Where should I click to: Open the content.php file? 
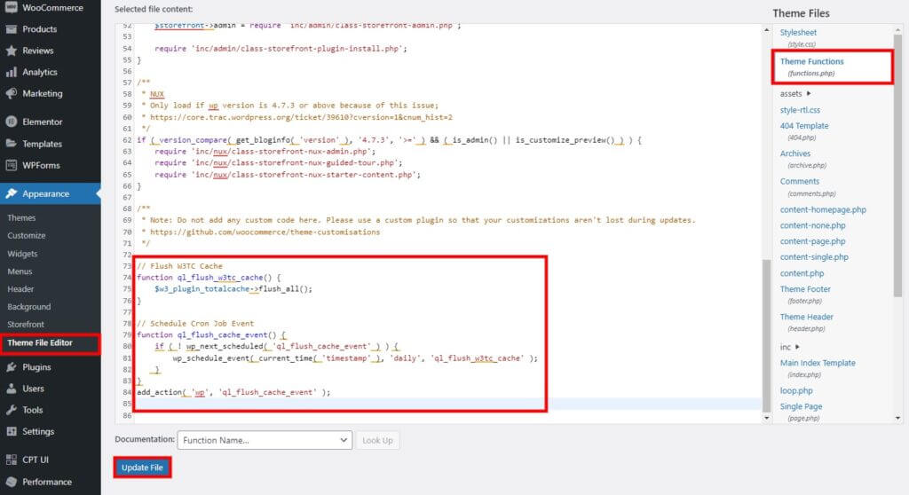pyautogui.click(x=802, y=273)
